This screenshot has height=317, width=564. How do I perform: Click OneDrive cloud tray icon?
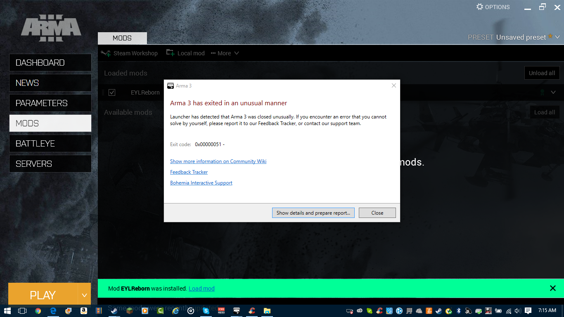click(x=419, y=311)
